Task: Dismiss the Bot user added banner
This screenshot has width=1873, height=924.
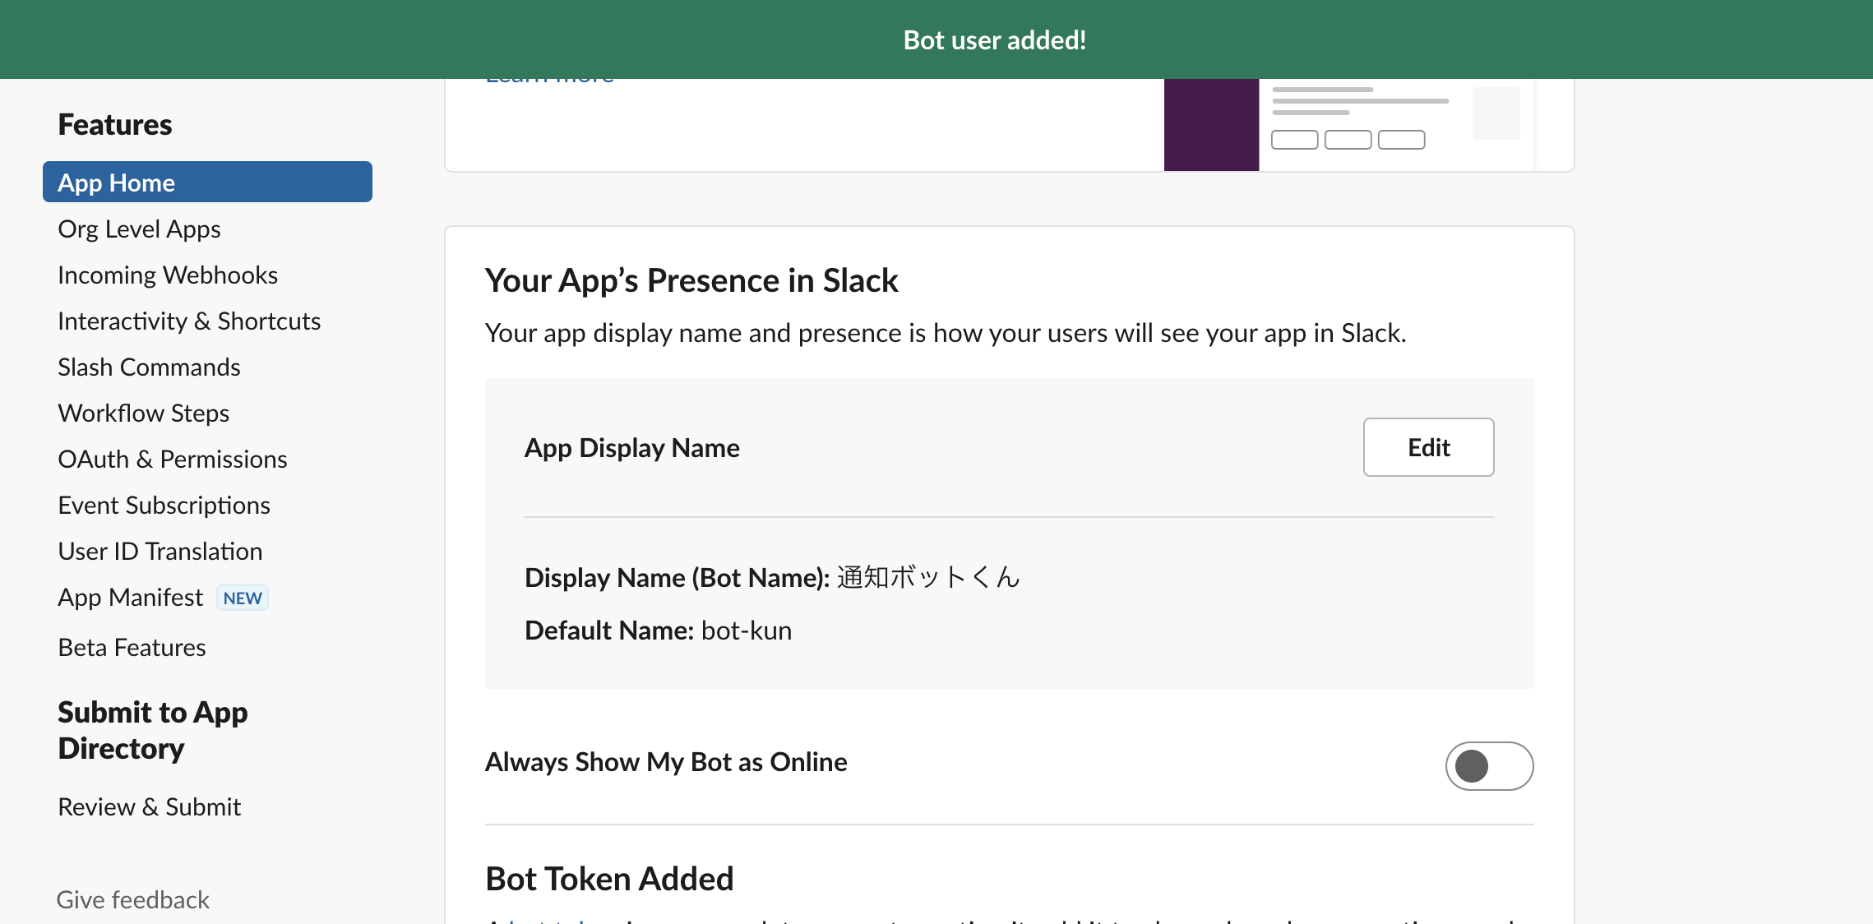Action: click(994, 39)
